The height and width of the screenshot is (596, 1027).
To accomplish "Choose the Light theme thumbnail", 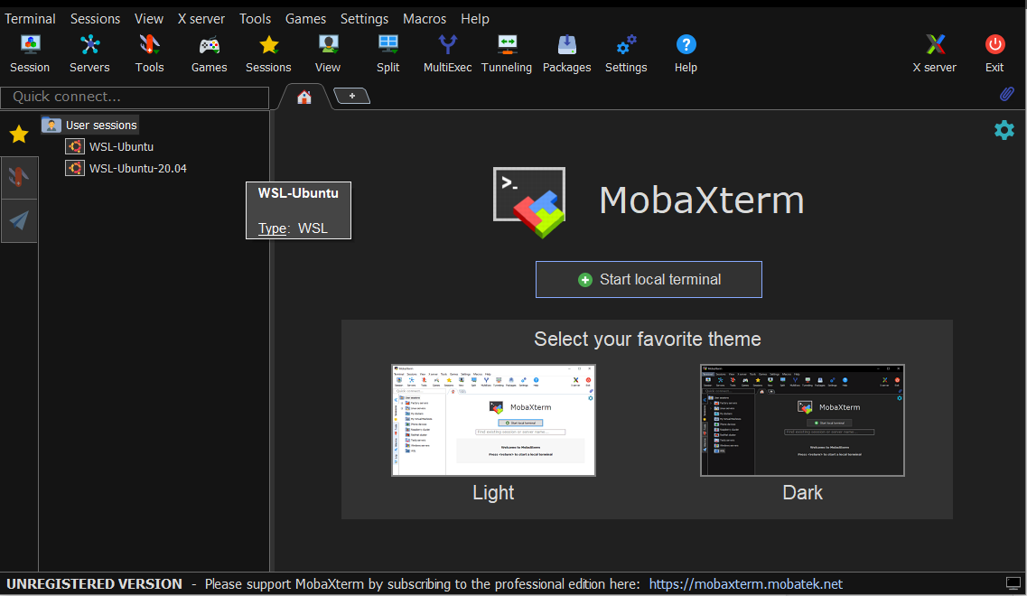I will (493, 420).
